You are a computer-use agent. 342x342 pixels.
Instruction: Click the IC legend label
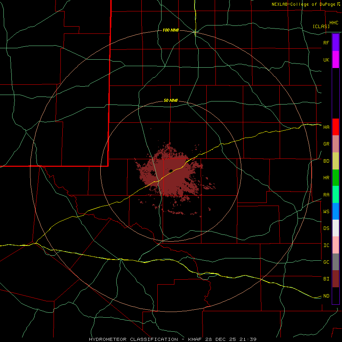[326, 245]
